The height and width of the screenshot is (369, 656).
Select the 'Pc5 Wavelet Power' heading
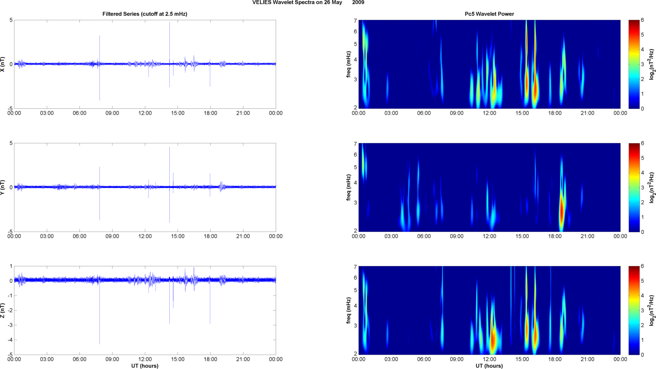[489, 14]
